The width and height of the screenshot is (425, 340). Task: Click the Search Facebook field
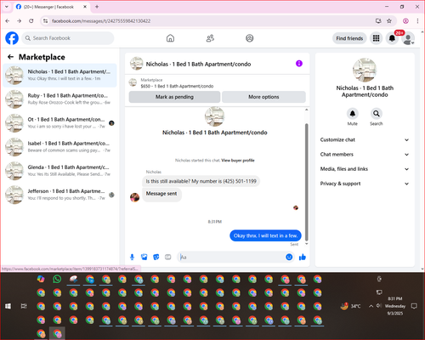point(68,38)
